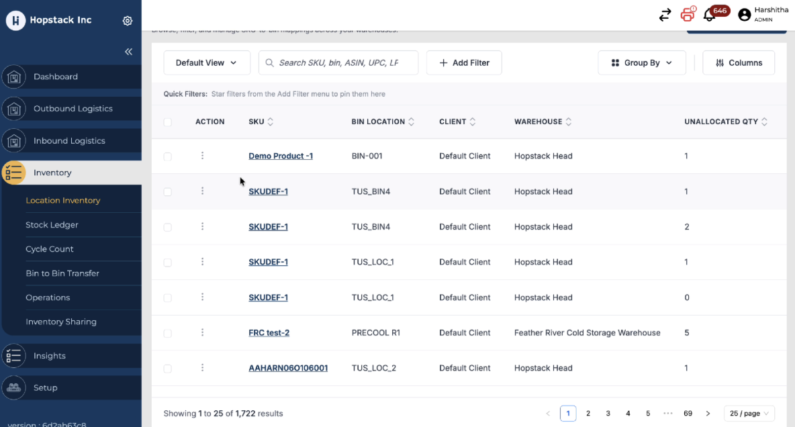Select Inventory Sharing in the sidebar

61,322
